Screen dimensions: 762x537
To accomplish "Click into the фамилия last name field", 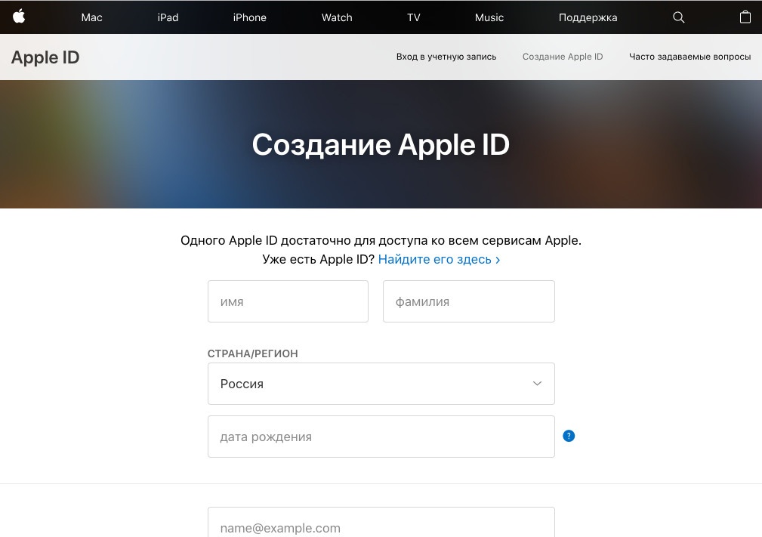I will pos(468,301).
